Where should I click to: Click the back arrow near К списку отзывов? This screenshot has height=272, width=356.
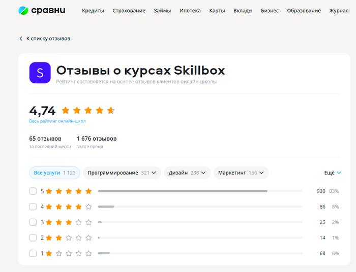[21, 39]
